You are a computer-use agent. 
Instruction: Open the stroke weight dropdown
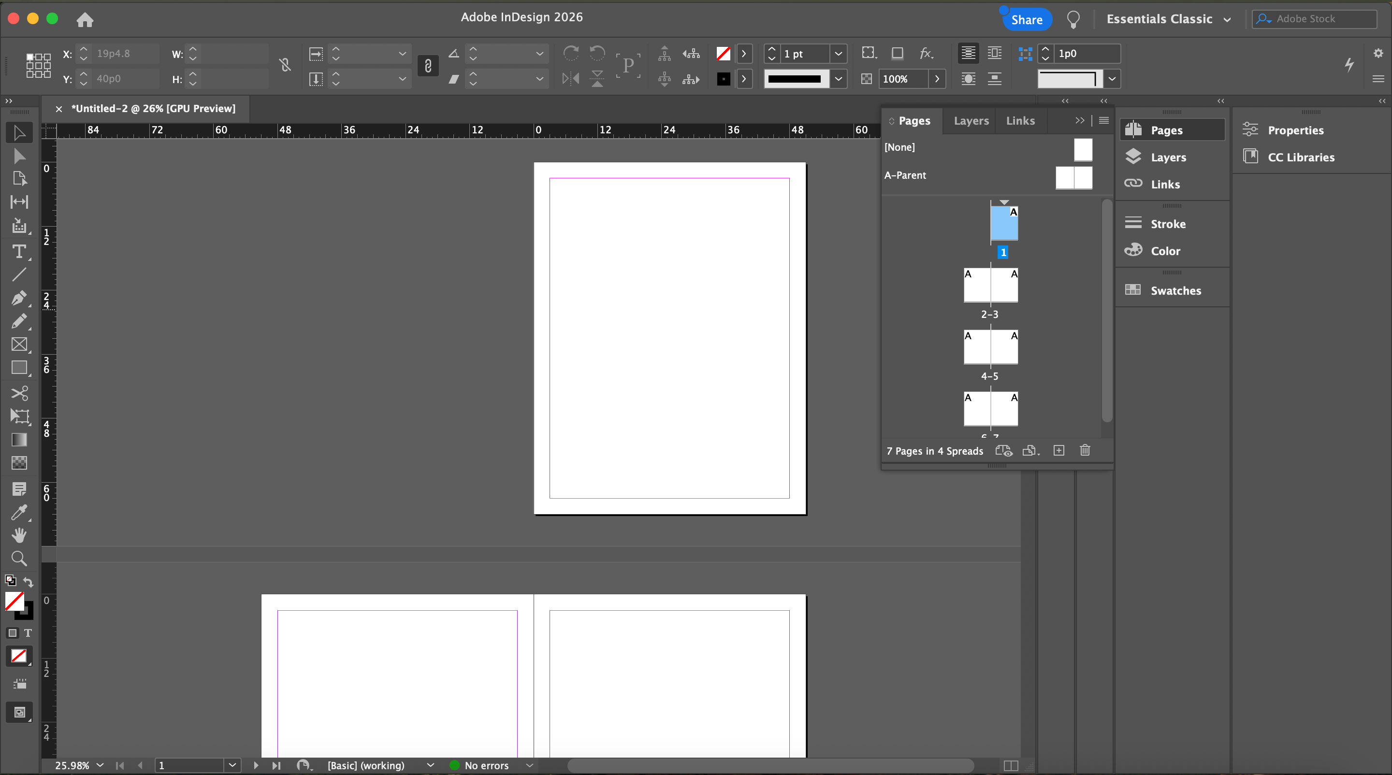[838, 54]
